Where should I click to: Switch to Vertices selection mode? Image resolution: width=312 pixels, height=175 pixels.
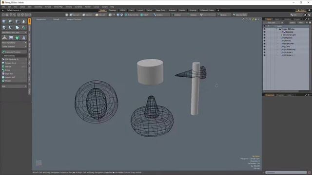(x=75, y=15)
